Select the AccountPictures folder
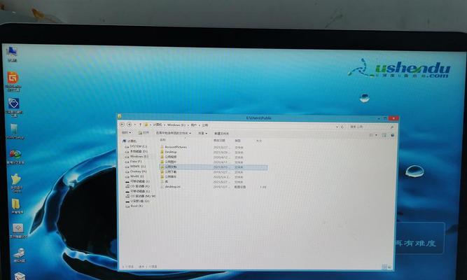The image size is (467, 280). pos(174,147)
